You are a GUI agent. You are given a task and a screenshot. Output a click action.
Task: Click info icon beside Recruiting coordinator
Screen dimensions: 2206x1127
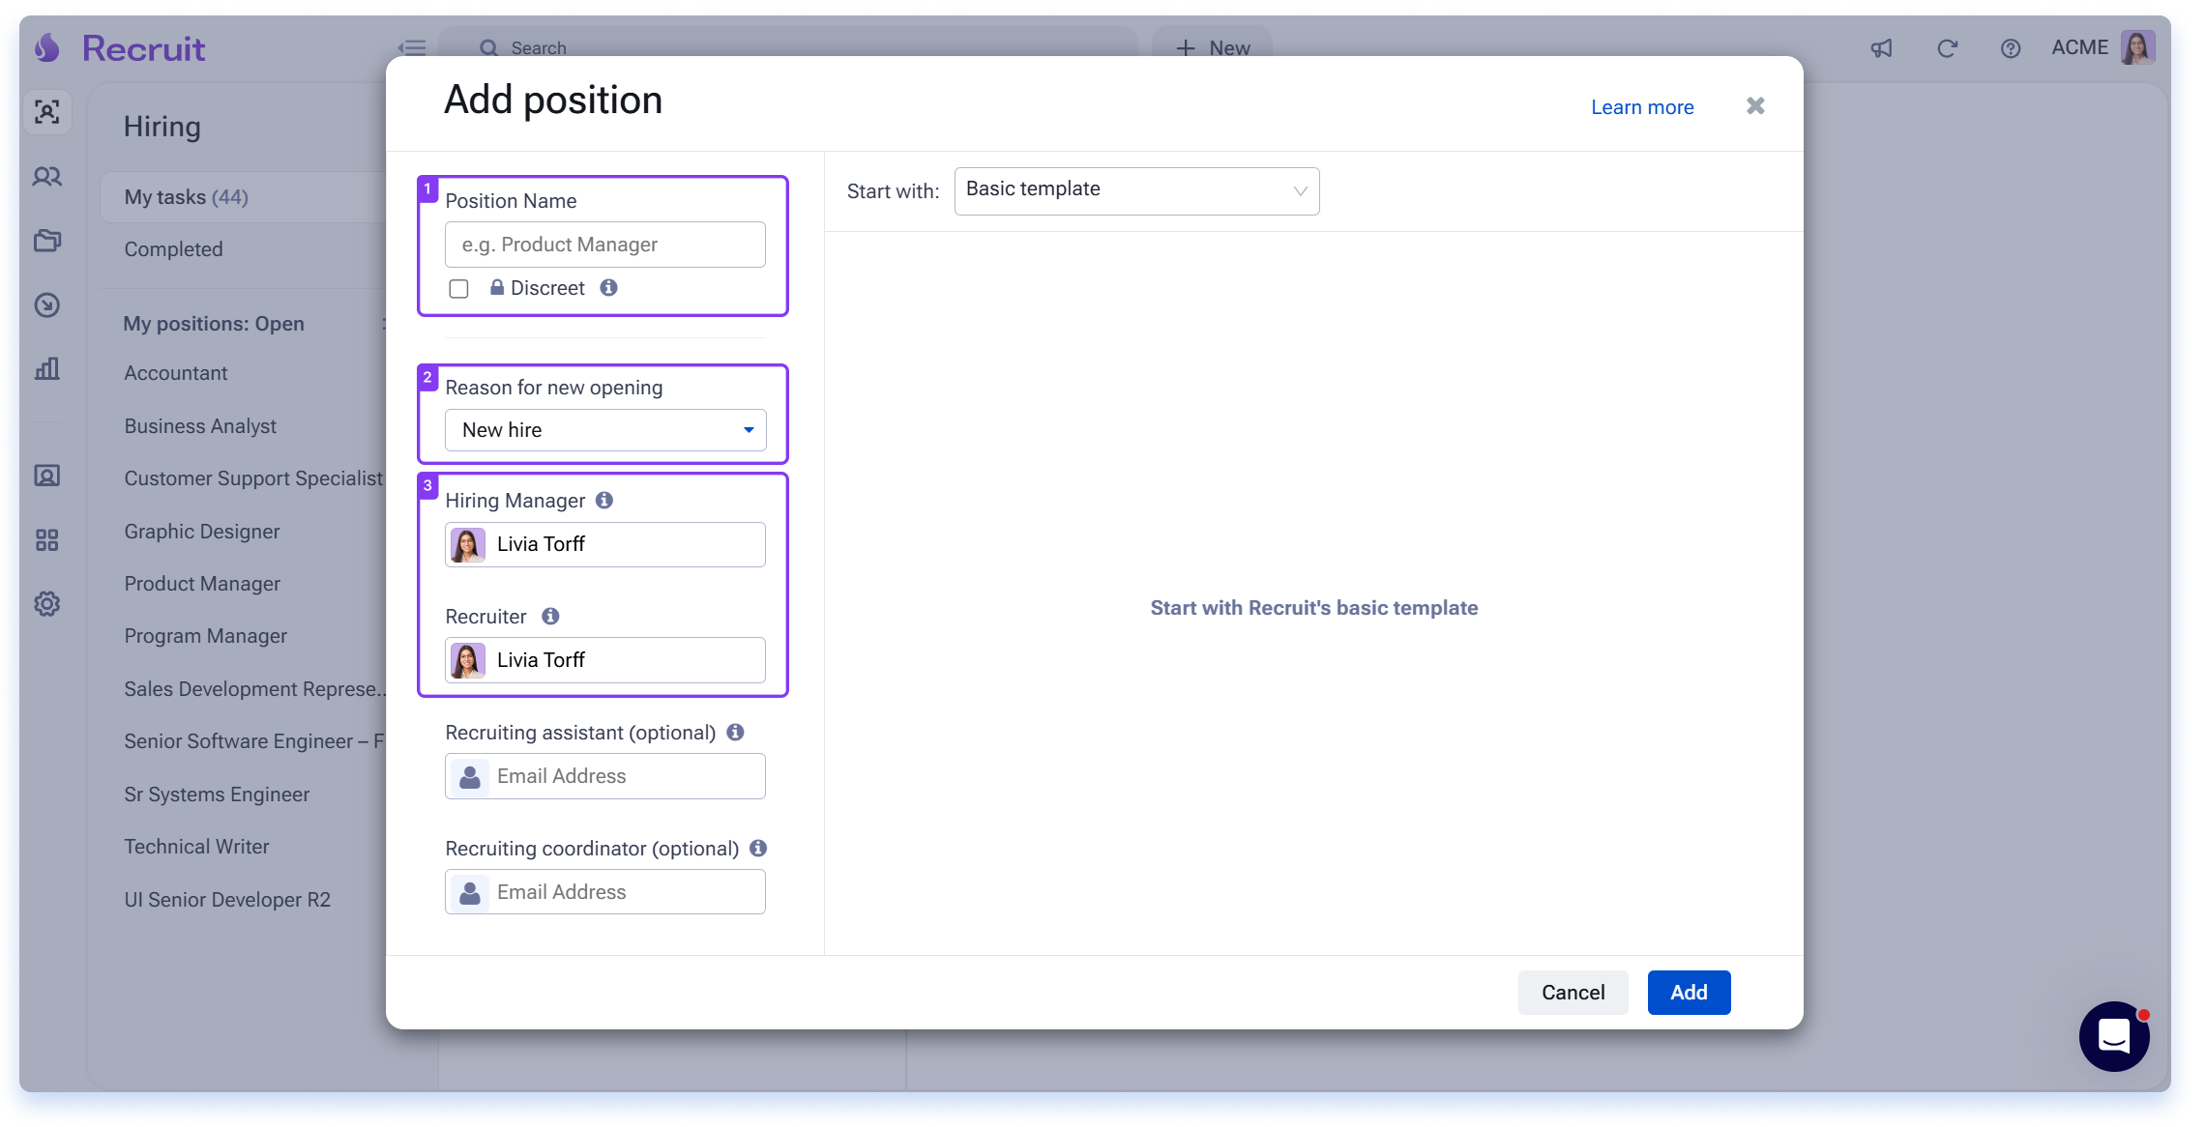[758, 848]
